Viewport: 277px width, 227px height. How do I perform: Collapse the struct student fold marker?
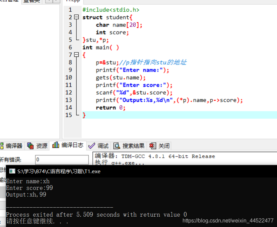pos(76,17)
